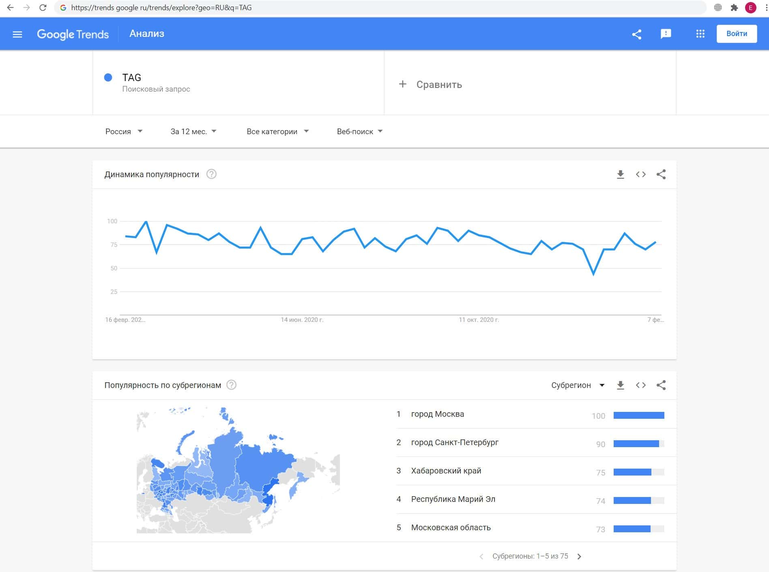769x572 pixels.
Task: Select город Москва in subregion list
Action: coord(438,414)
